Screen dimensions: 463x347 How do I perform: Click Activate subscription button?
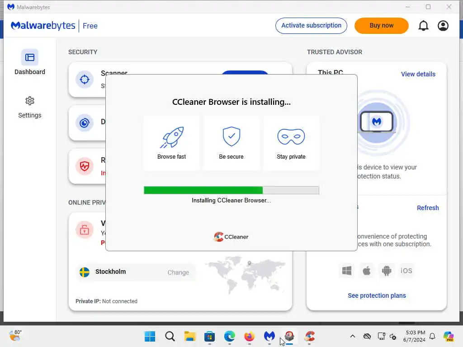(311, 26)
